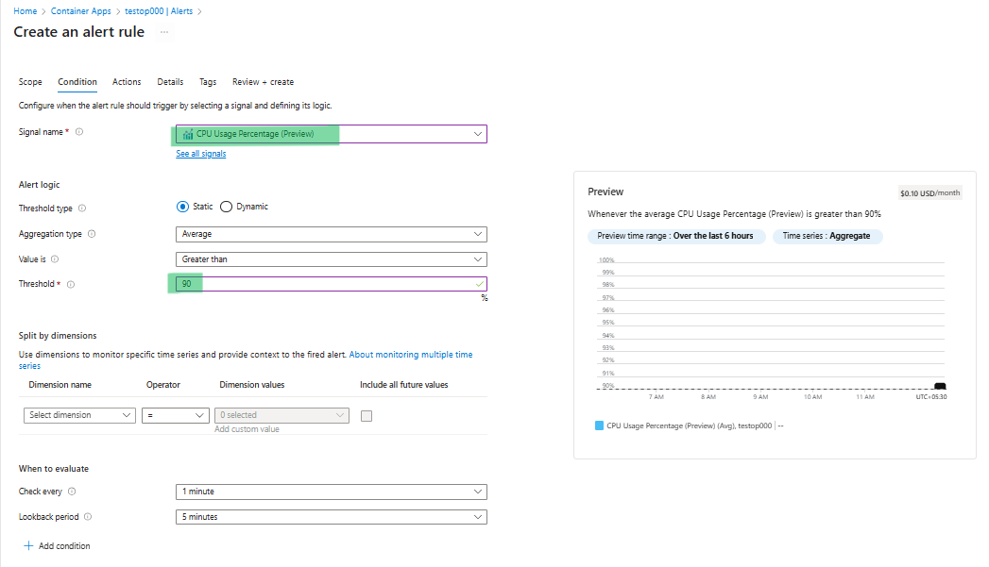Click the Alert logic heading
The width and height of the screenshot is (989, 567).
(39, 185)
